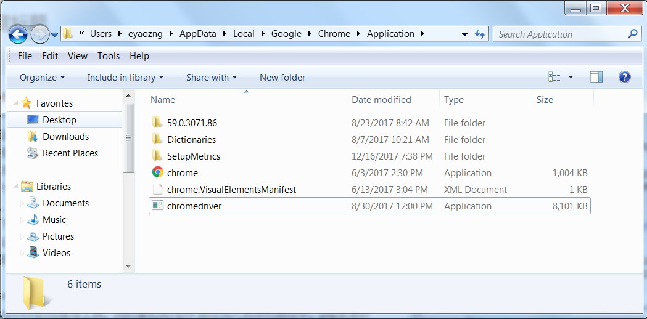This screenshot has height=319, width=647.
Task: Click the chromedriver file name
Action: point(194,206)
